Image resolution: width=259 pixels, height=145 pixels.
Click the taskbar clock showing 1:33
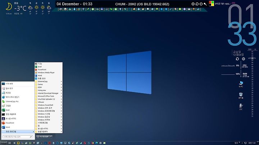coord(252,143)
